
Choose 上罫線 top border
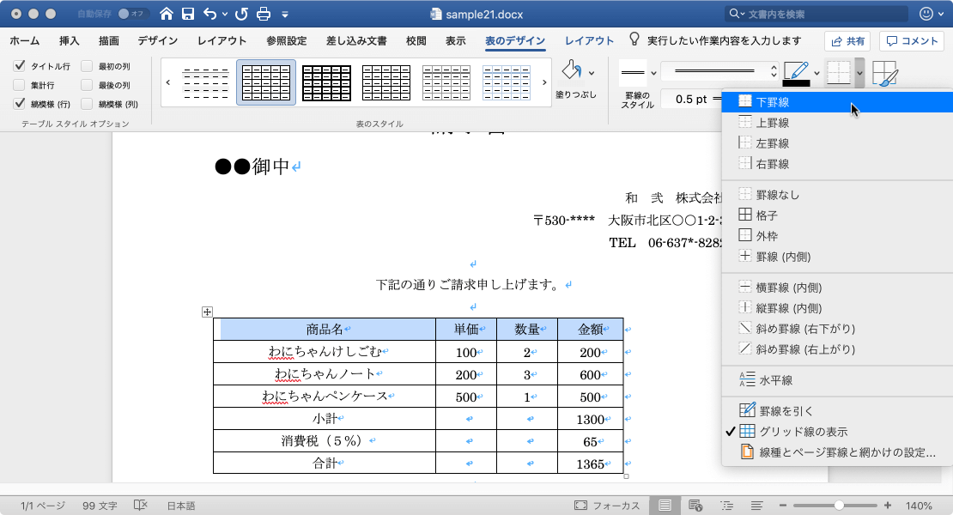(837, 123)
